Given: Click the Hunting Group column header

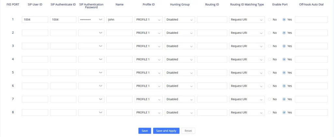Looking at the screenshot, I should [180, 5].
